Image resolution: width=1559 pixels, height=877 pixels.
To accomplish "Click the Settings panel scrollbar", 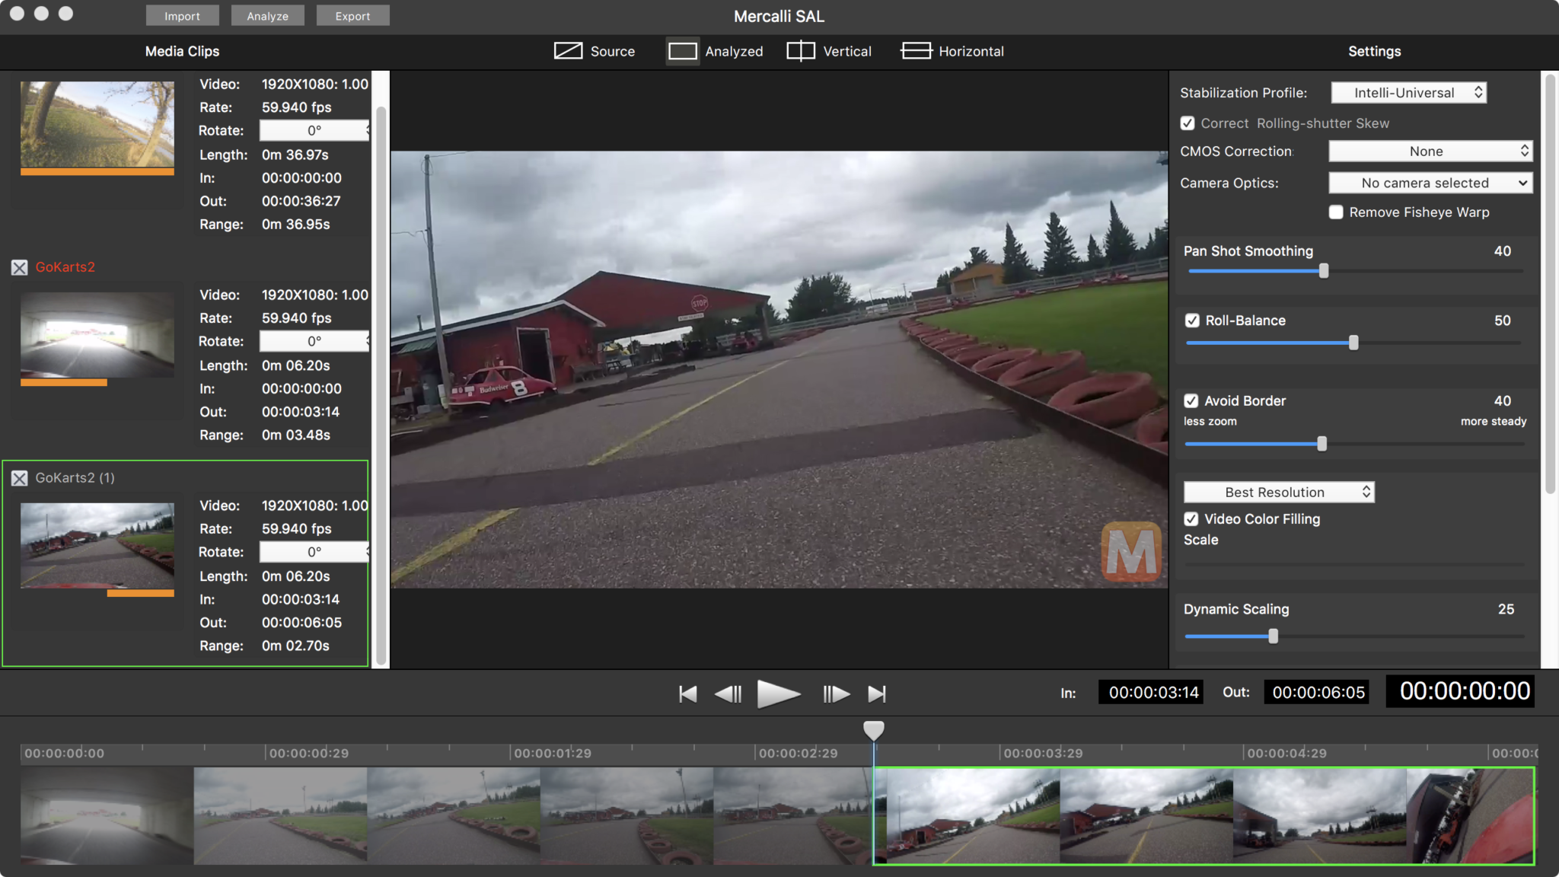I will tap(1550, 284).
